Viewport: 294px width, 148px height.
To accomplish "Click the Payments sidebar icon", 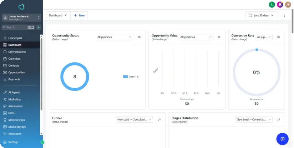I will [5, 79].
